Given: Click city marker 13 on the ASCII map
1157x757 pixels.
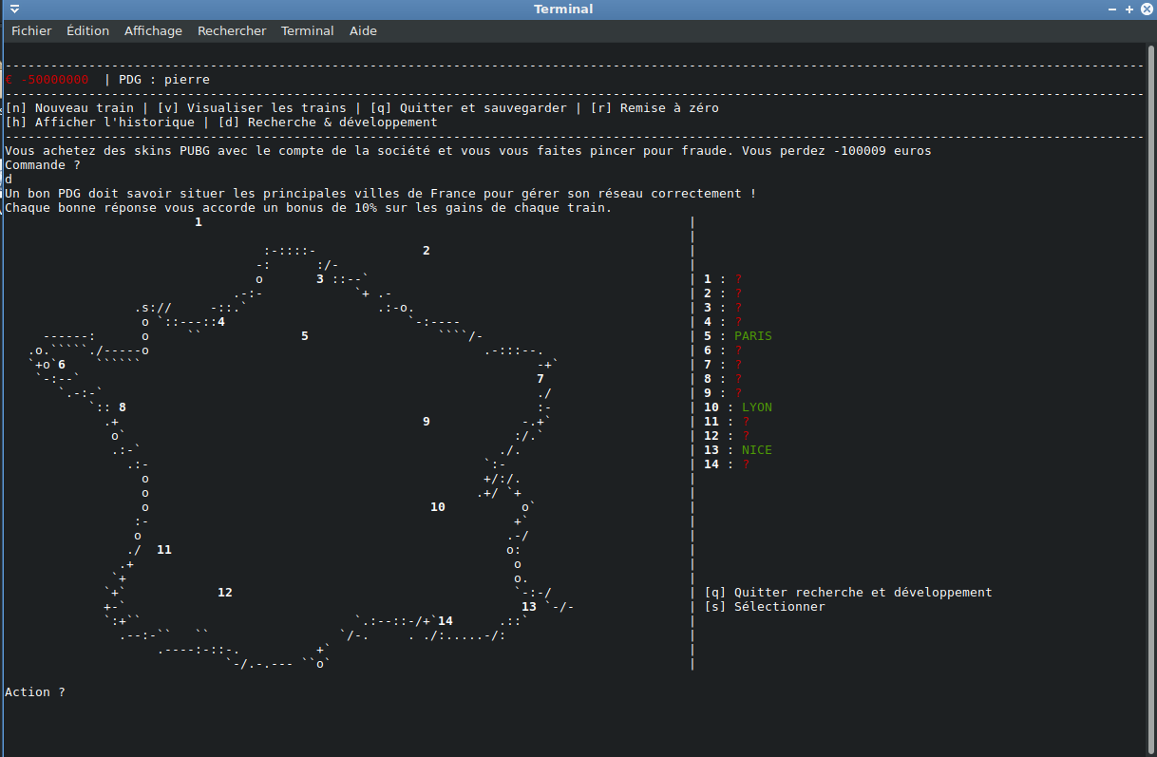Looking at the screenshot, I should [529, 607].
